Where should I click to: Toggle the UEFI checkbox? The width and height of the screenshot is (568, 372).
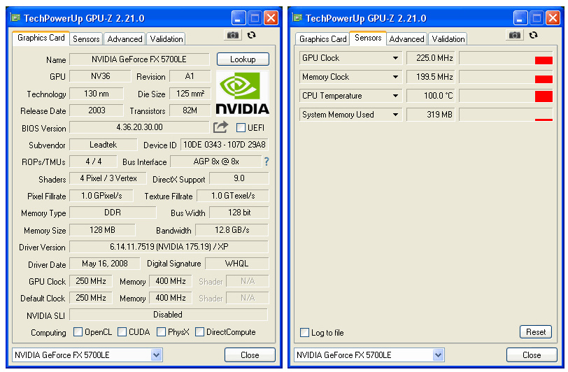tap(241, 127)
